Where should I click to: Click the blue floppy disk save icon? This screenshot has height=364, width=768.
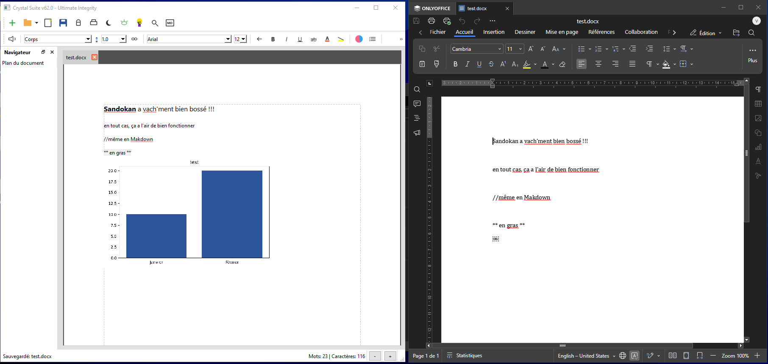[63, 23]
